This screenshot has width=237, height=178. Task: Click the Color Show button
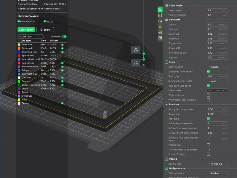[26, 30]
